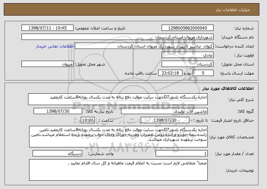Select the header title جزئیات اطلاعات نیاز
267x189 pixels.
pyautogui.click(x=233, y=10)
